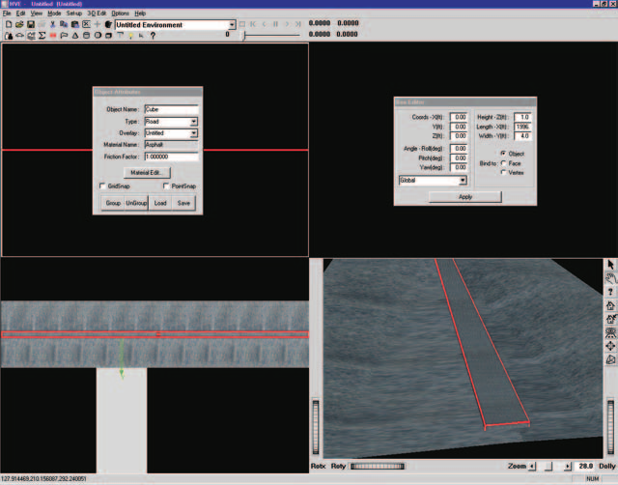Open the Global coordinate dropdown
The image size is (618, 485).
click(433, 181)
